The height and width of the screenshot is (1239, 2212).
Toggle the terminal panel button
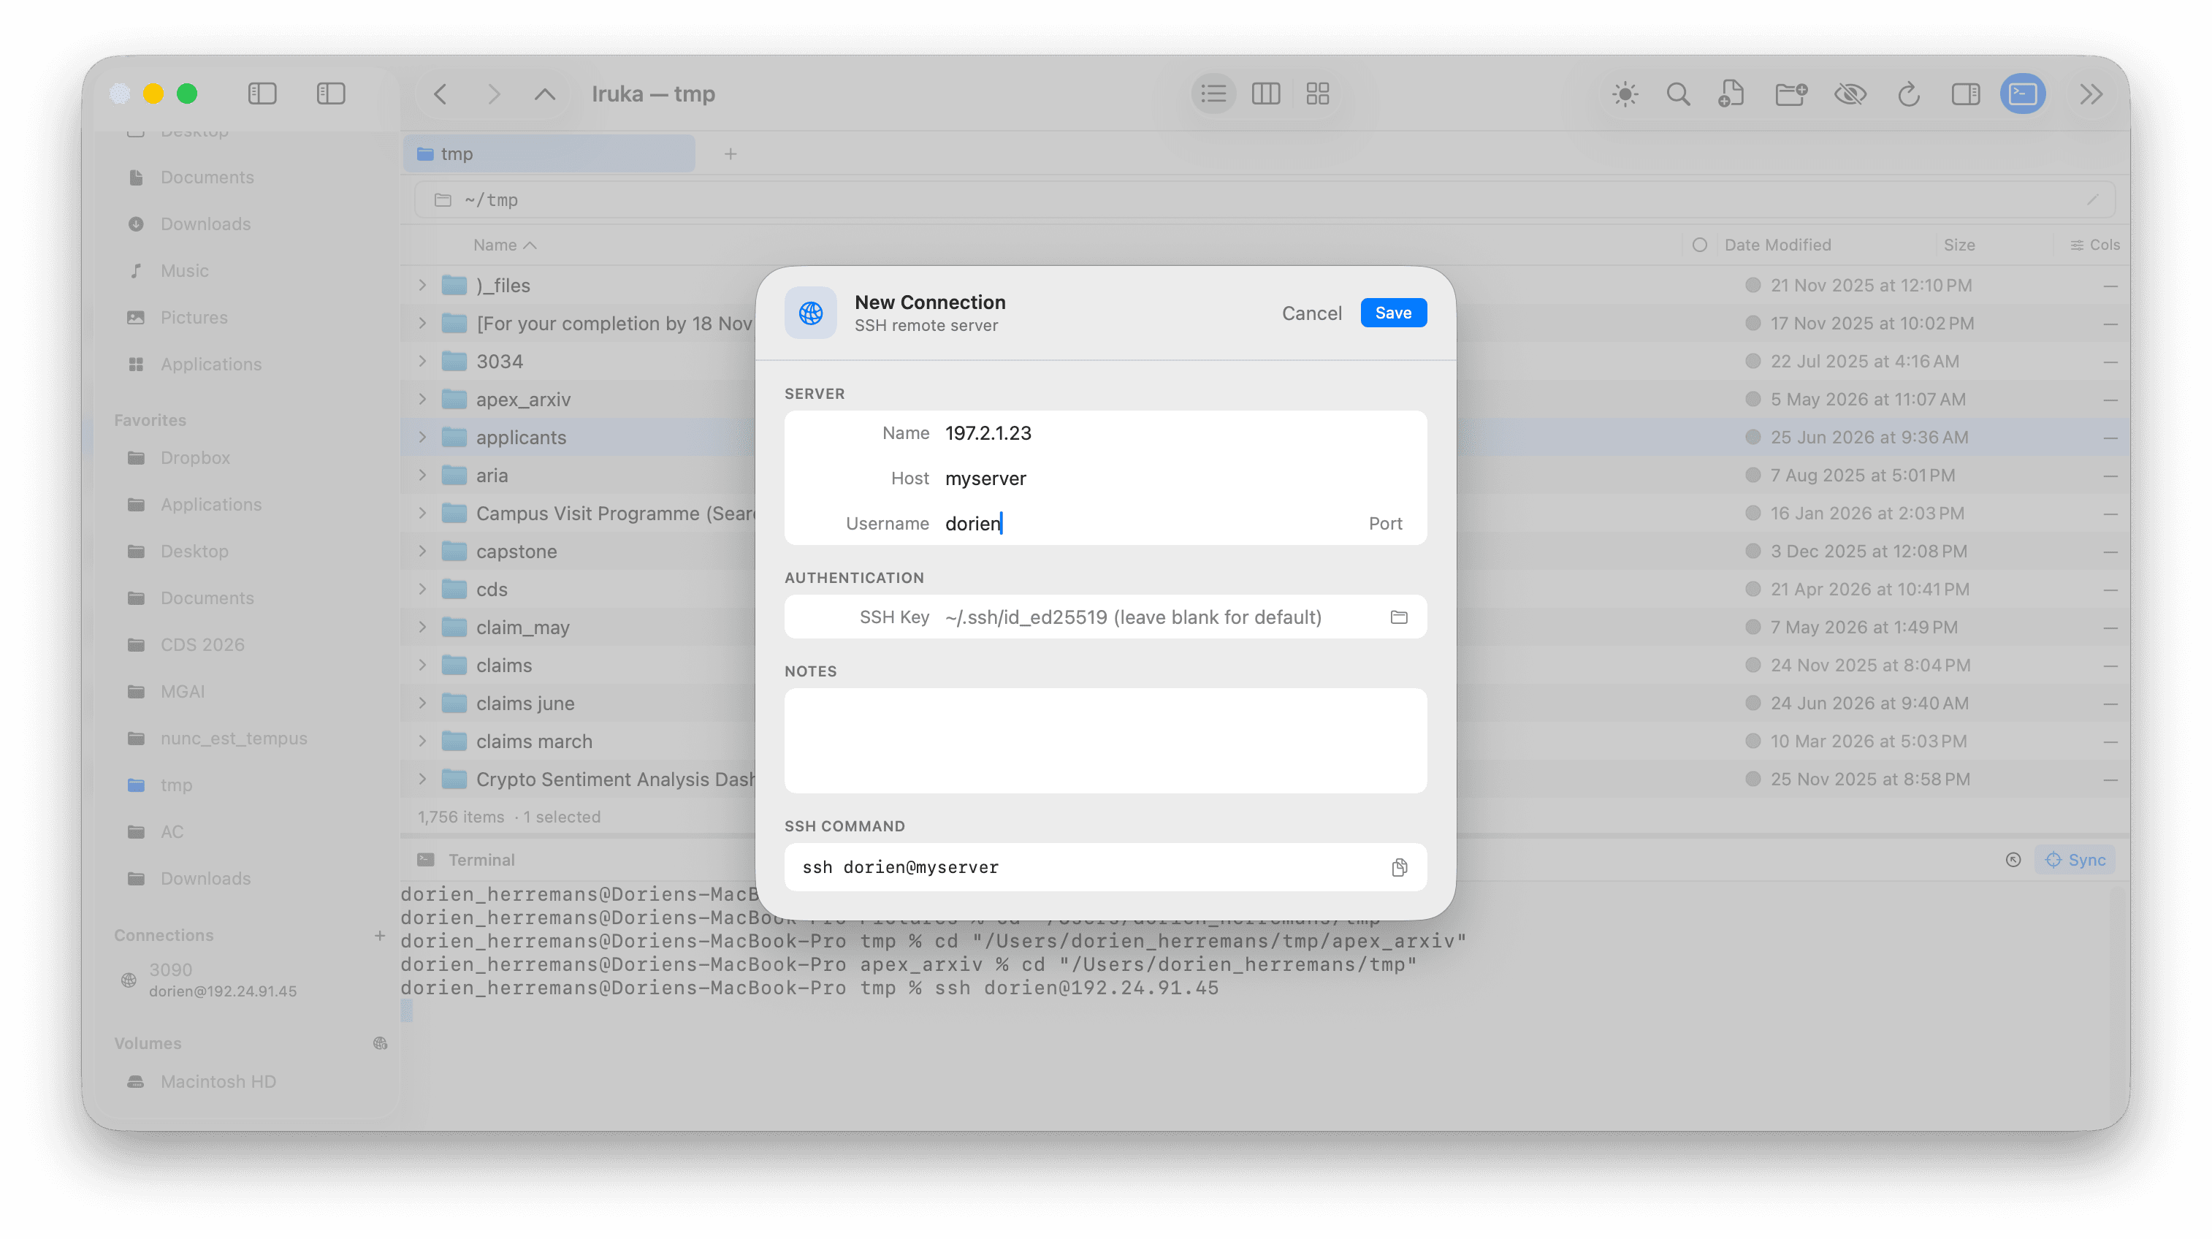[2022, 94]
